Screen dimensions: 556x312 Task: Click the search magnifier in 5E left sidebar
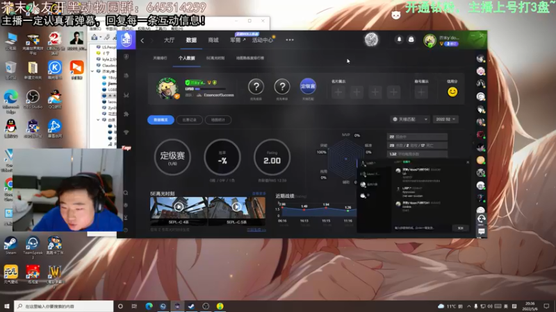click(126, 193)
